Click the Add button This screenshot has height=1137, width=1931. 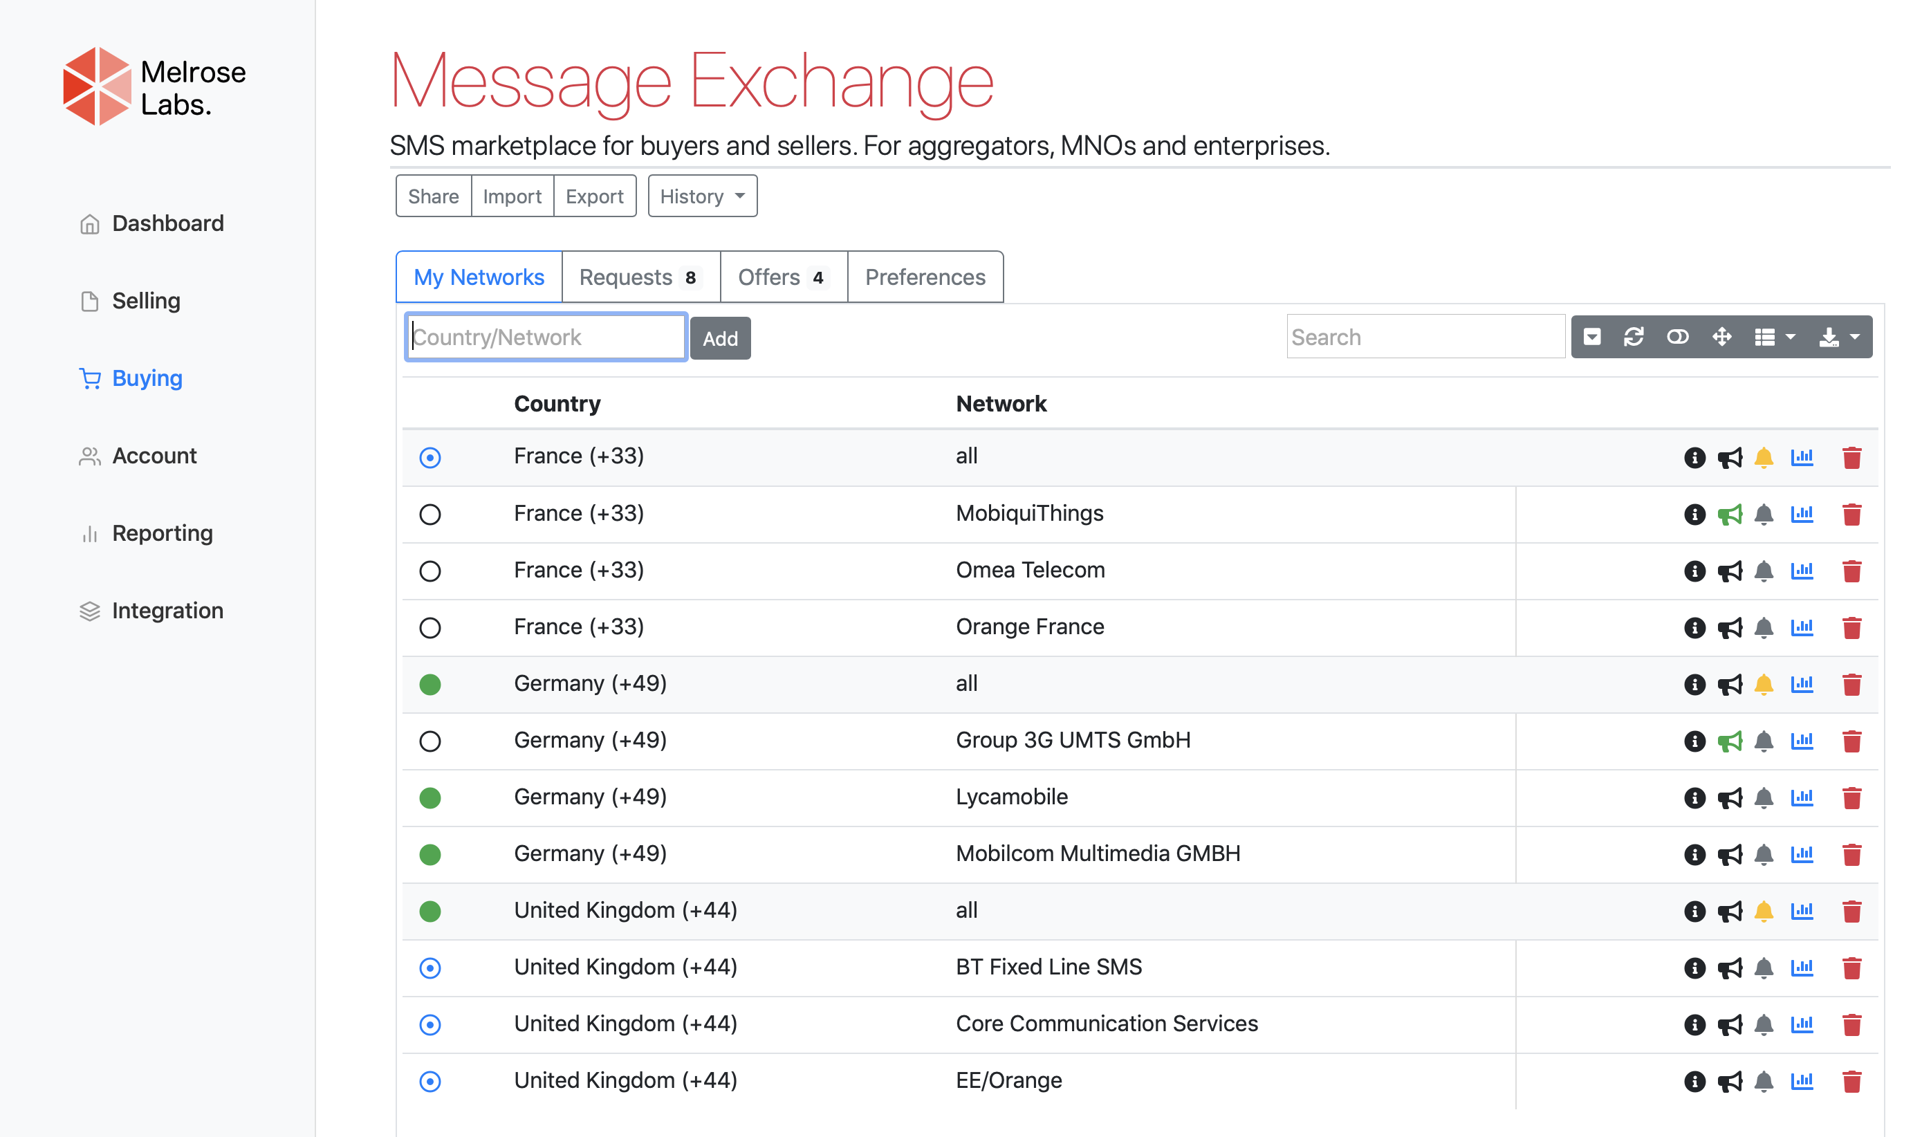(720, 338)
